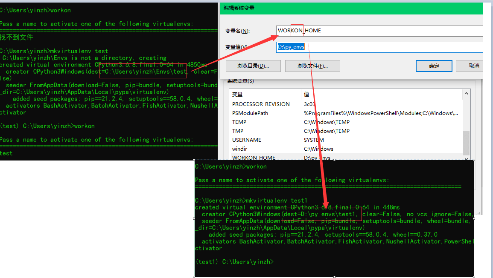Click the '(test1) C:\Users\yinzh>' prompt in the lower terminal
This screenshot has height=278, width=493.
pos(235,262)
